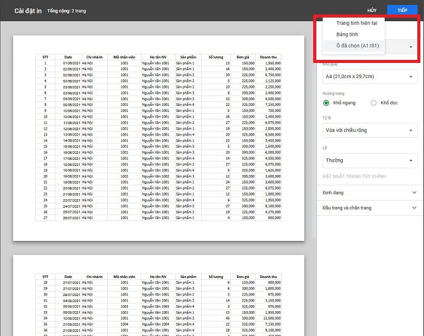Click the arrow icon on the scale field
The height and width of the screenshot is (336, 424).
pyautogui.click(x=411, y=131)
